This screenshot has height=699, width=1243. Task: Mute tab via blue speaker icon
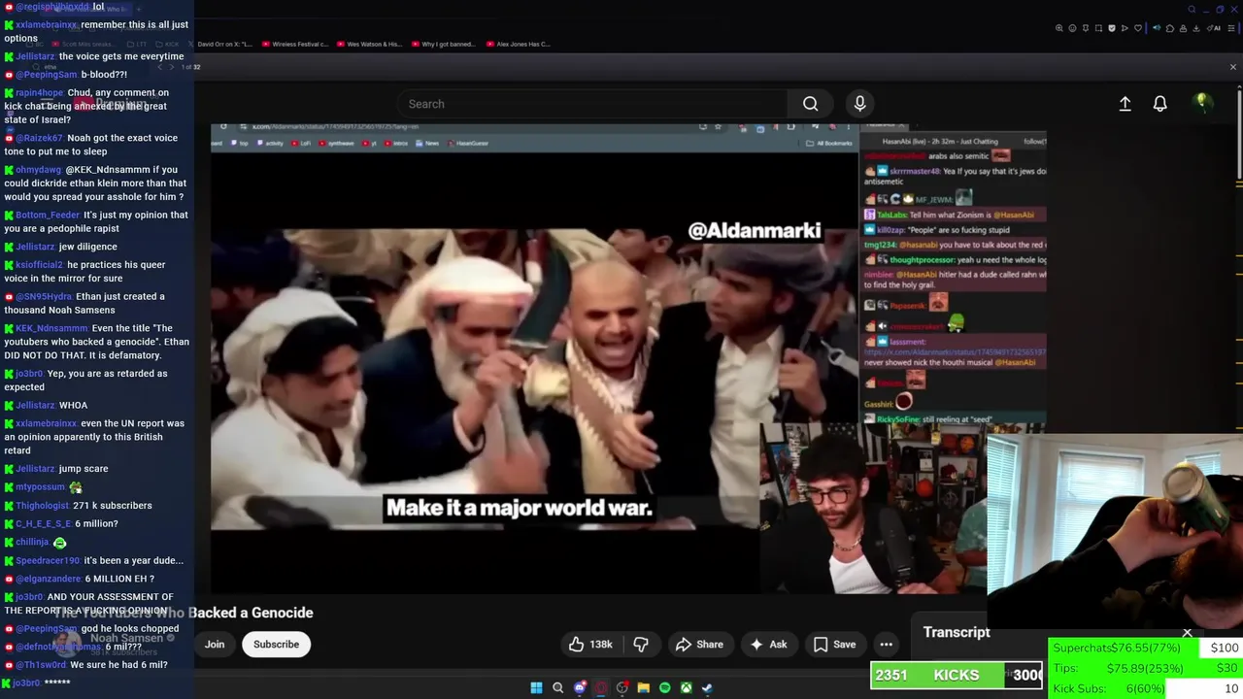[1157, 28]
